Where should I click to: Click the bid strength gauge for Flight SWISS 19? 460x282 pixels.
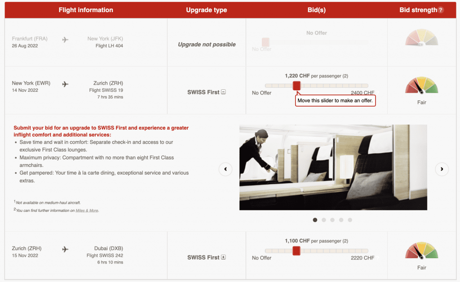(421, 85)
